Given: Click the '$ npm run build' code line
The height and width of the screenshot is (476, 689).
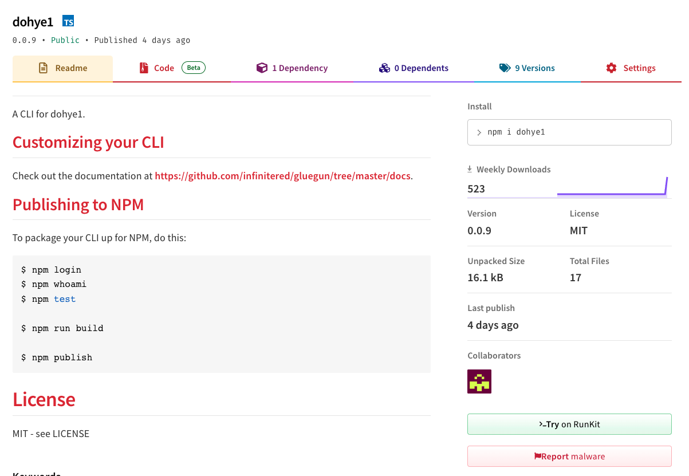Looking at the screenshot, I should [62, 328].
